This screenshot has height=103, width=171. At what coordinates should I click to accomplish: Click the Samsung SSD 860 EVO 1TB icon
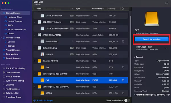(x=39, y=74)
